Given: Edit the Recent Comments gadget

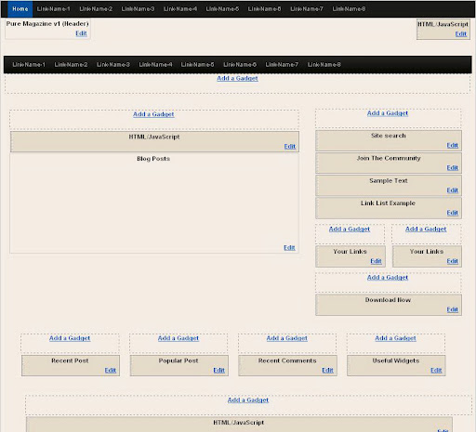Looking at the screenshot, I should point(327,371).
